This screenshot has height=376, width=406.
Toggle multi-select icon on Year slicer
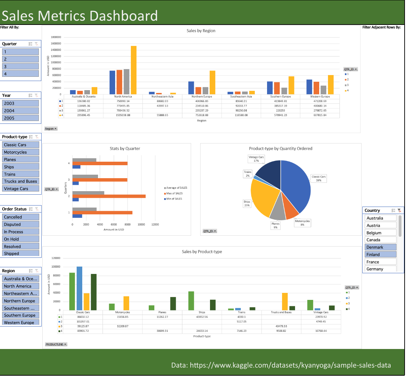(x=31, y=95)
